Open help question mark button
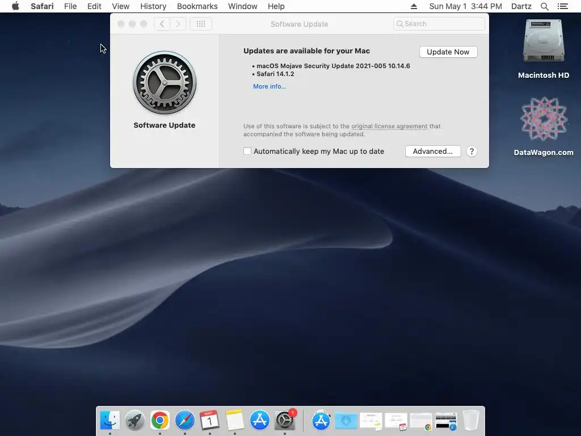 (x=471, y=151)
